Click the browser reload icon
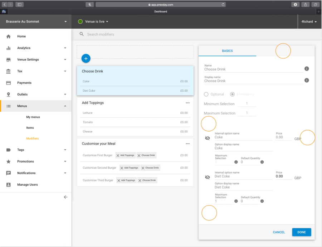The height and width of the screenshot is (247, 322). pos(223,5)
